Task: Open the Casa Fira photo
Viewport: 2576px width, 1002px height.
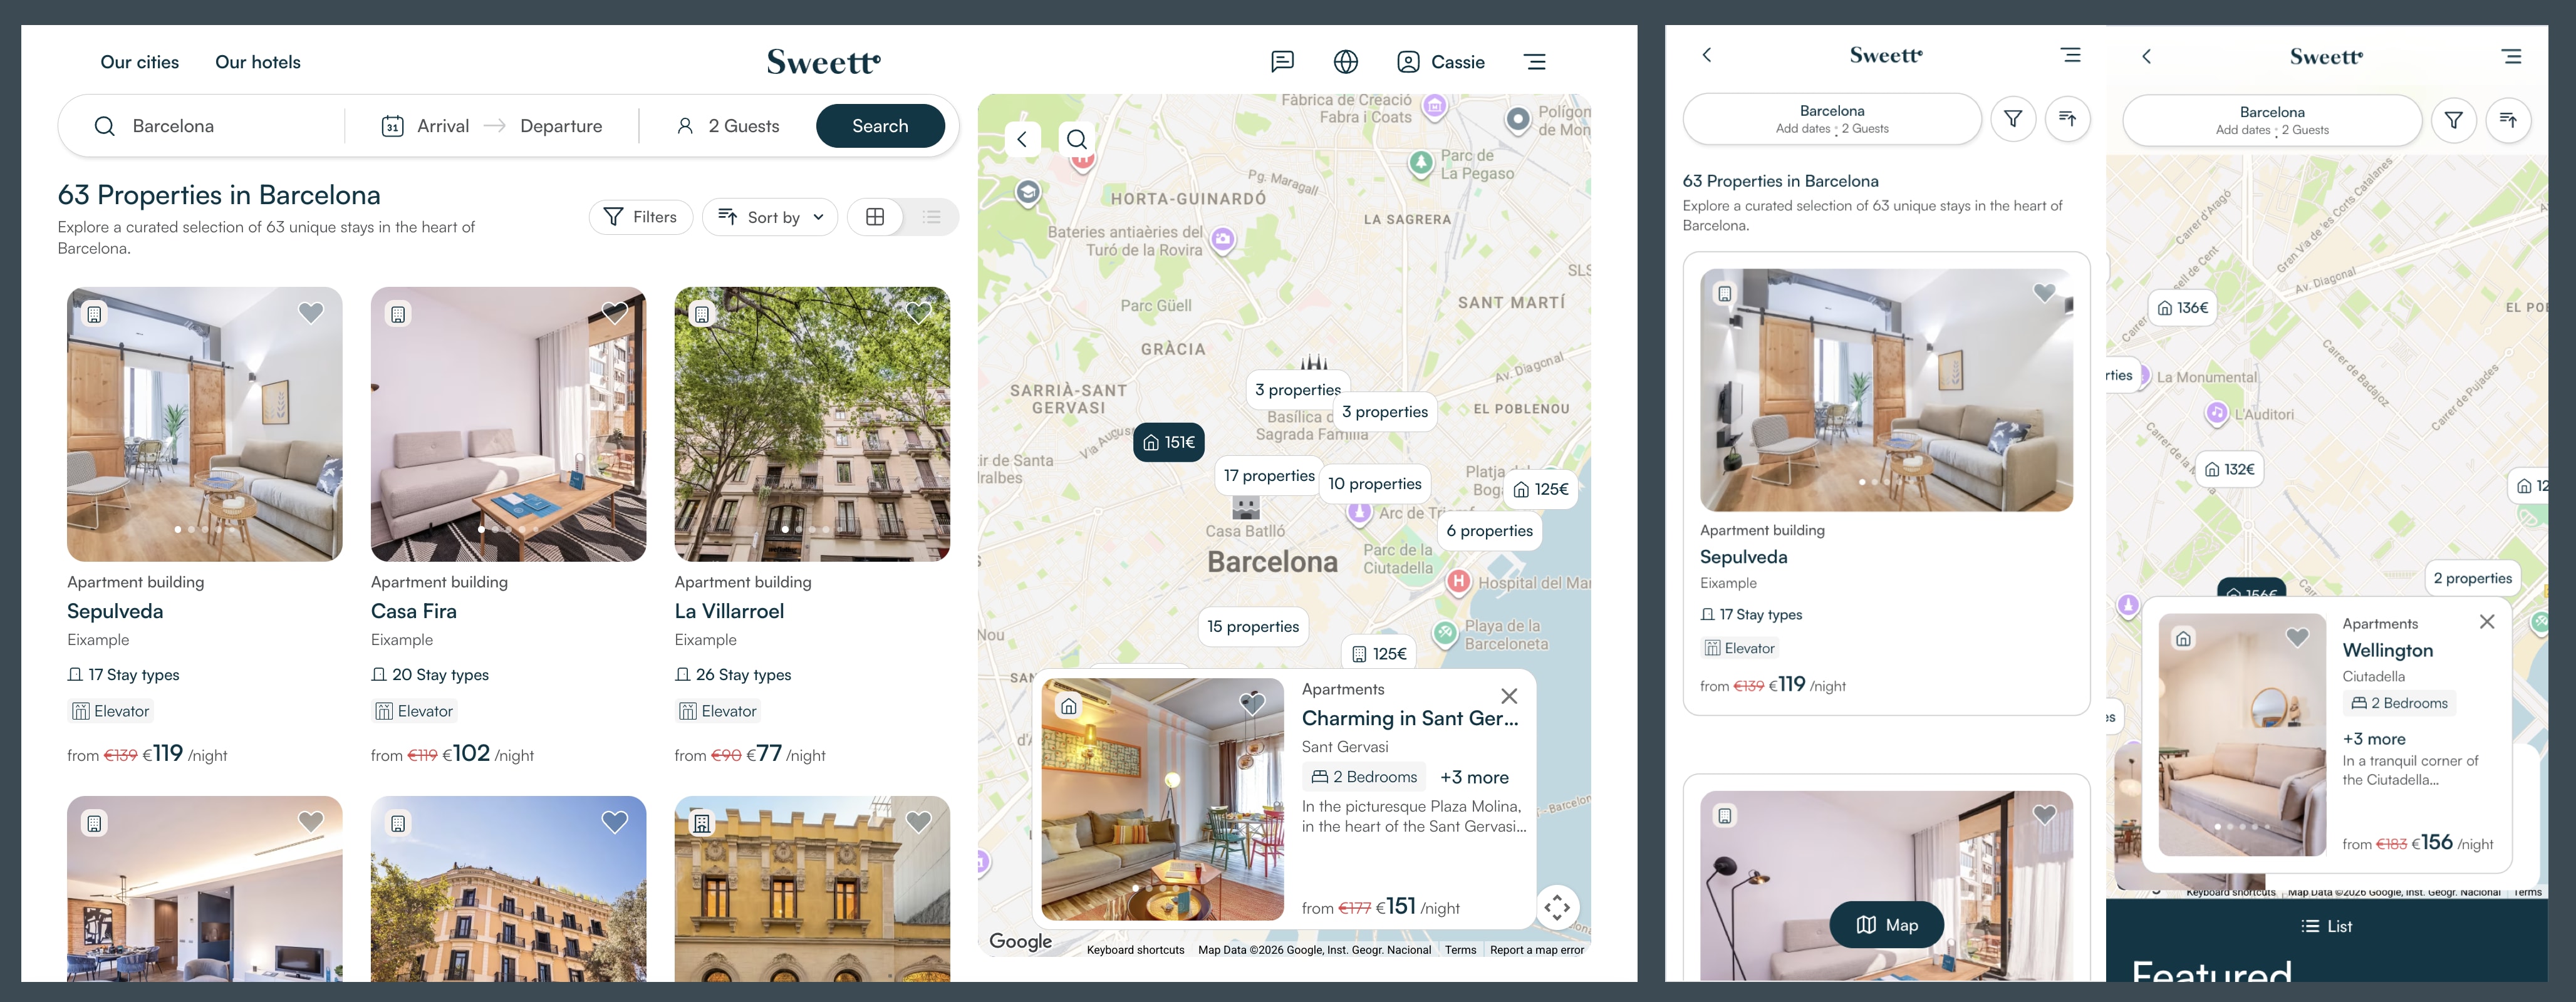Action: pyautogui.click(x=508, y=424)
